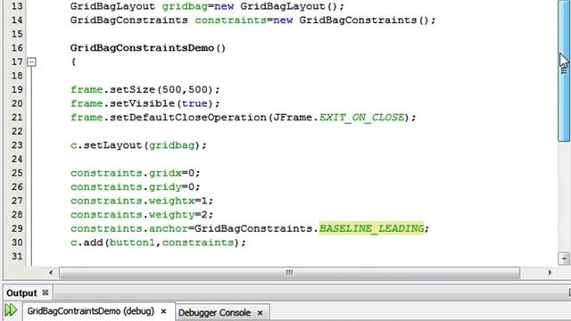This screenshot has height=321, width=571.
Task: Close the Debugger Console tab
Action: [260, 313]
